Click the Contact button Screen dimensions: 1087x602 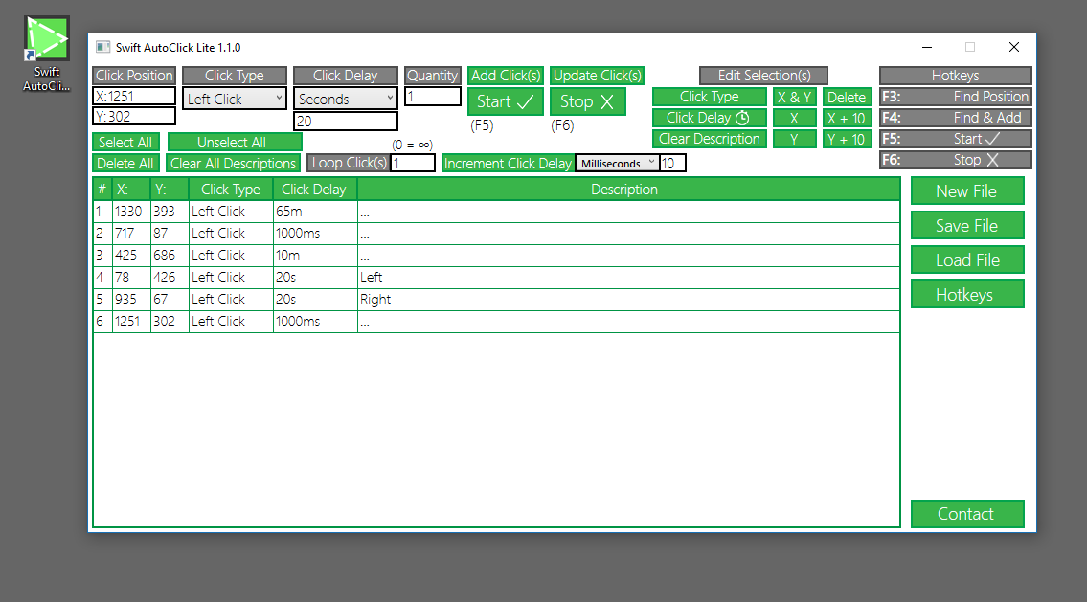click(967, 514)
